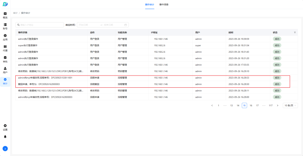The height and width of the screenshot is (156, 303).
Task: Go to page 13
Action: click(231, 106)
